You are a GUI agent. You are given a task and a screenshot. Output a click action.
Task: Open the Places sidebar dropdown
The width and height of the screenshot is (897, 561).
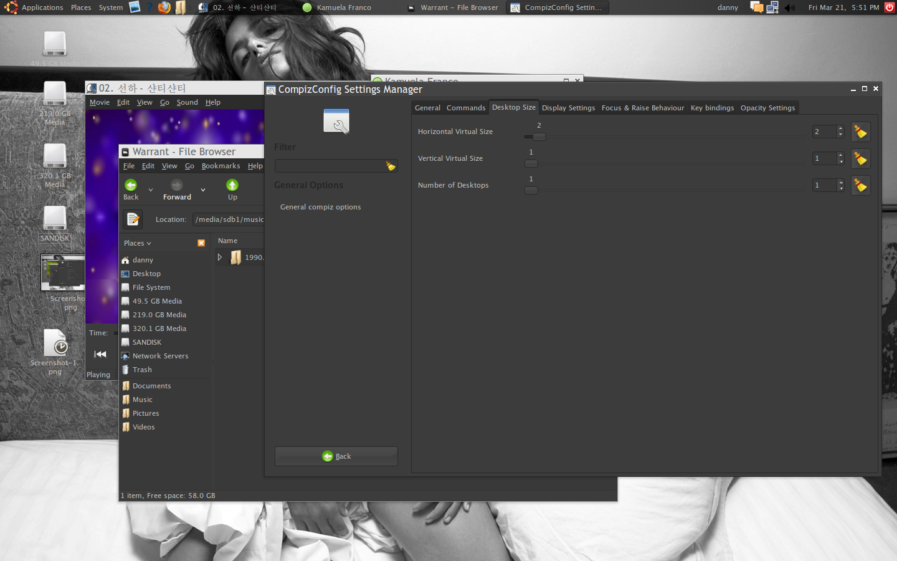pyautogui.click(x=138, y=243)
